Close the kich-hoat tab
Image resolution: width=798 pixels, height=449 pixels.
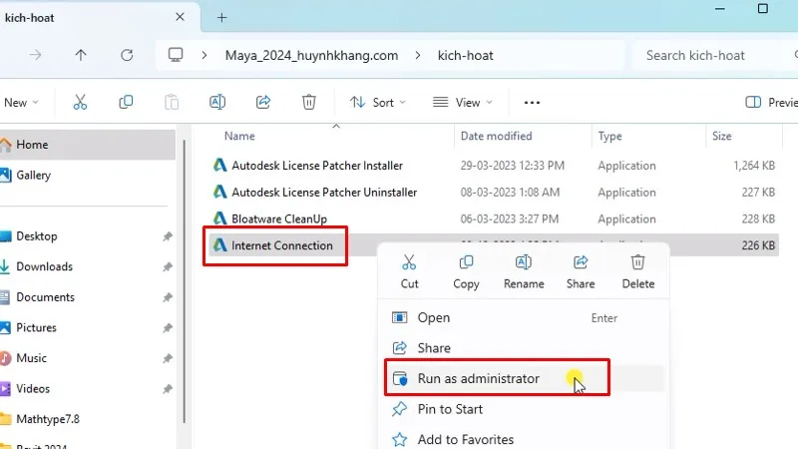[180, 17]
